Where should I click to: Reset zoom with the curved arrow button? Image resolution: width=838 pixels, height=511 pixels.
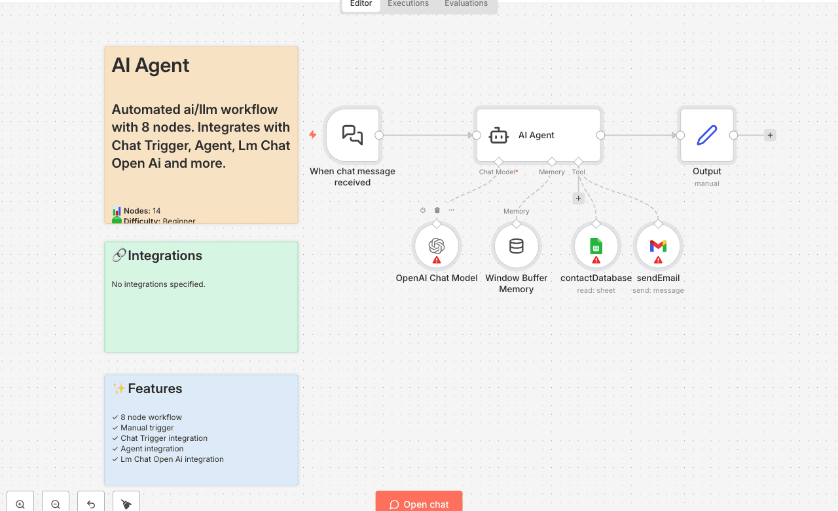(91, 504)
